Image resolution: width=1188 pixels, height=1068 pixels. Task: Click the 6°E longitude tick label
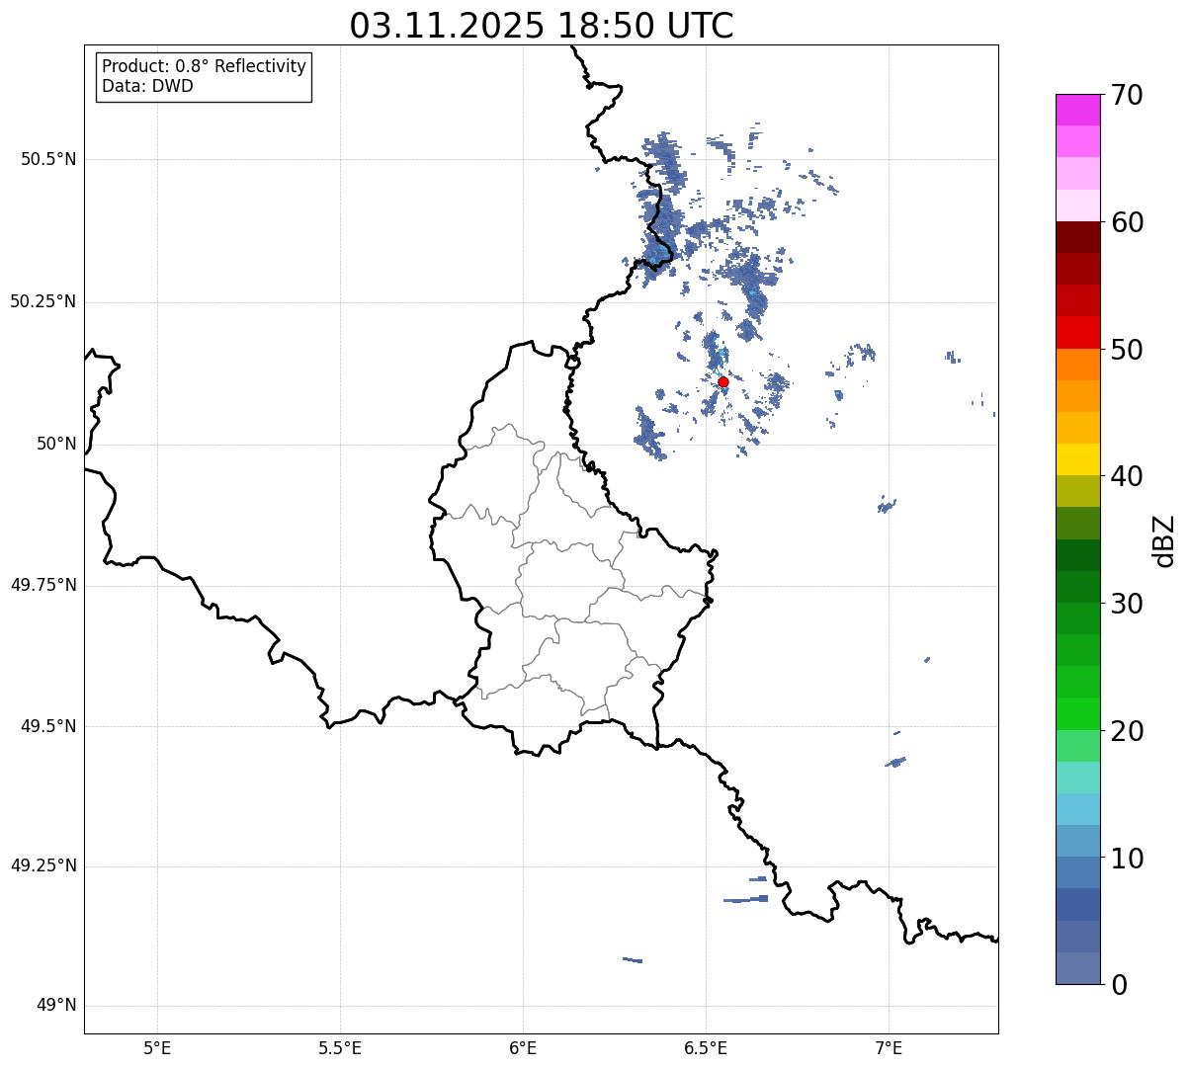click(523, 1048)
